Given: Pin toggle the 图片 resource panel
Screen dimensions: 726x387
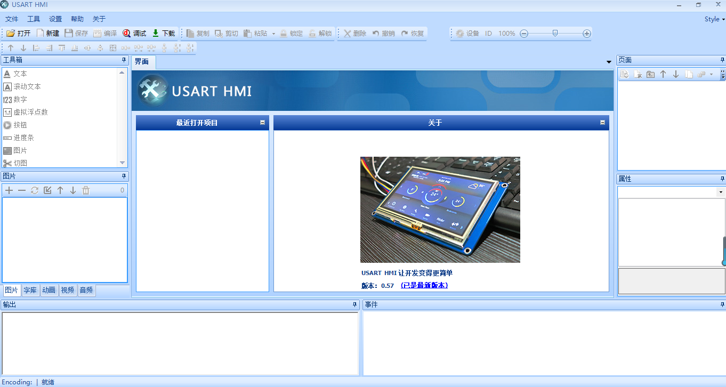Looking at the screenshot, I should tap(124, 176).
